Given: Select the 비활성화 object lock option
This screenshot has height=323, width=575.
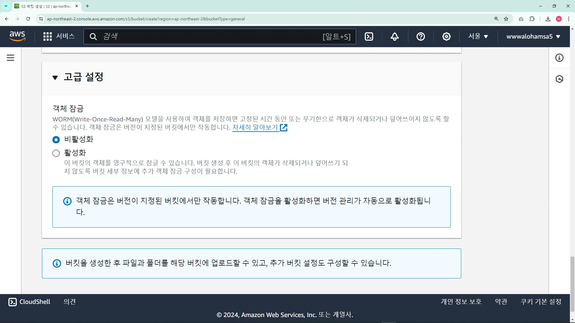Looking at the screenshot, I should tap(56, 140).
